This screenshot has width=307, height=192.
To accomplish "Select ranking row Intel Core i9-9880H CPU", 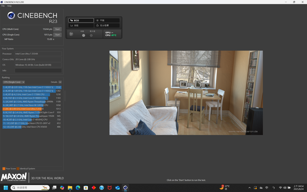I will pyautogui.click(x=32, y=98).
